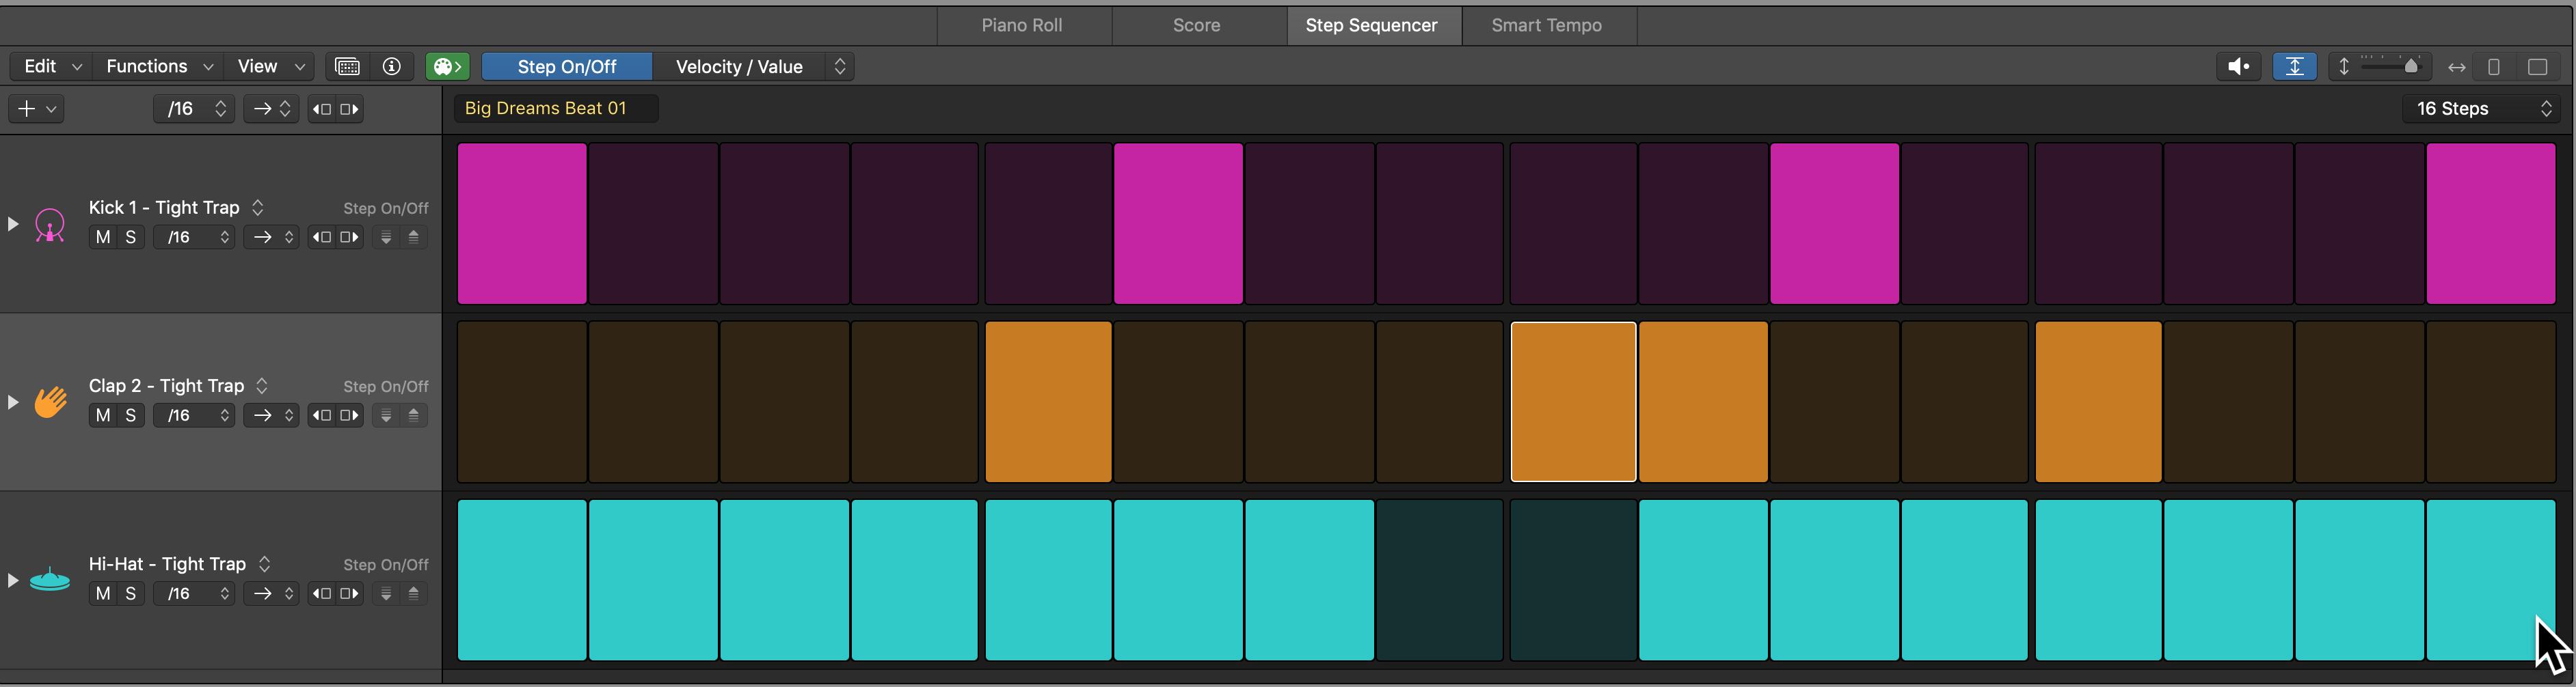2576x687 pixels.
Task: Open the Hi-Hat row /16 step rate menu
Action: (x=194, y=593)
